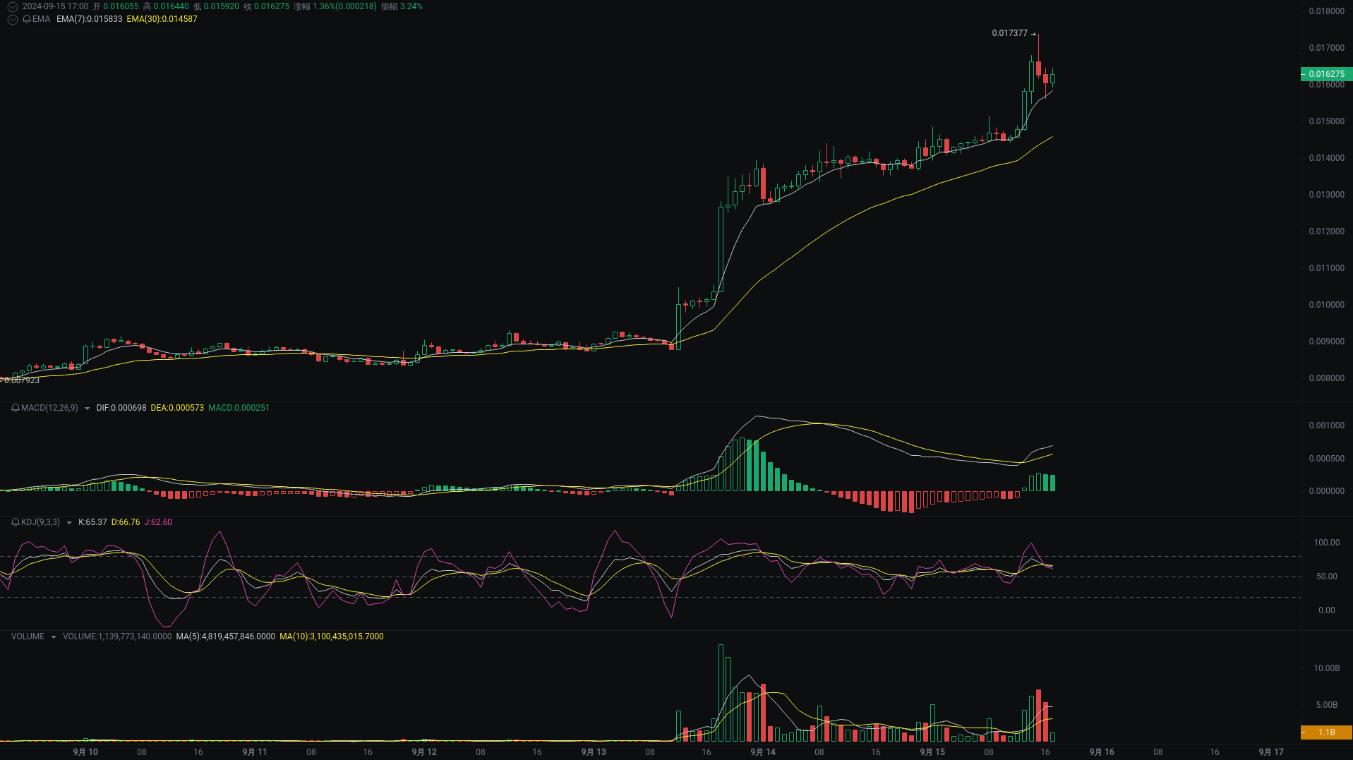Open the KDJ(9,3,3) dropdown arrow

69,522
